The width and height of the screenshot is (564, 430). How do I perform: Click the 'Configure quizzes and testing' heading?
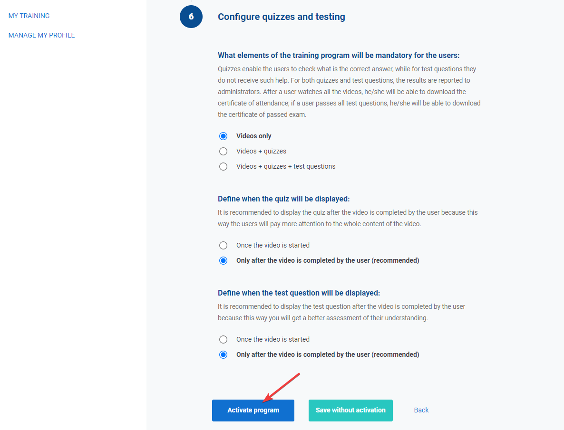coord(281,17)
